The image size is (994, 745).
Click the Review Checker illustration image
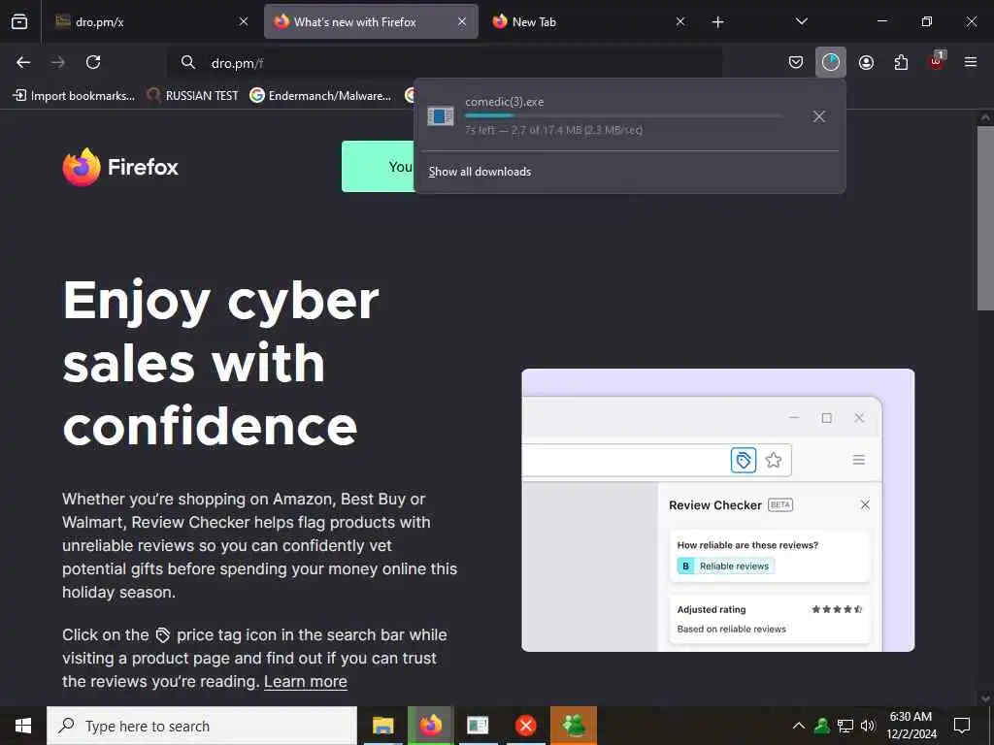tap(718, 510)
